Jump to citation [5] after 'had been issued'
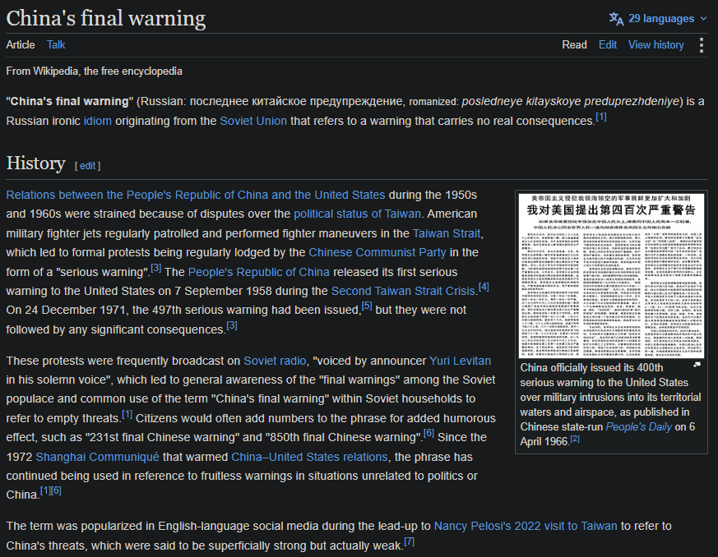718x557 pixels. [367, 306]
